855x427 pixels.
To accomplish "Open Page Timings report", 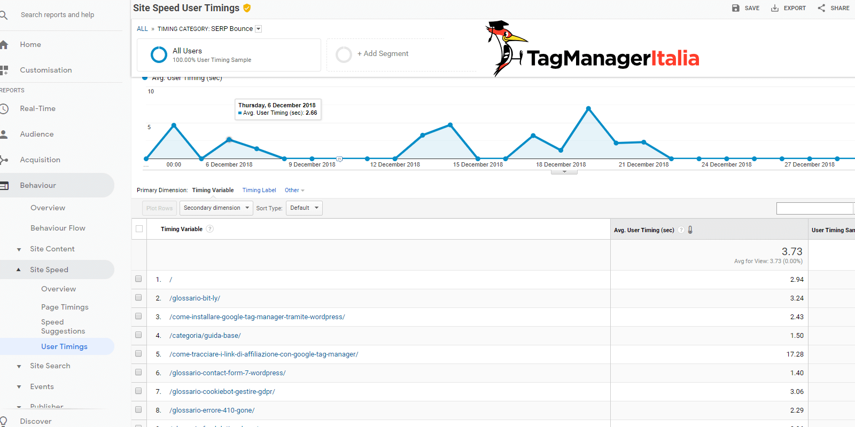I will 65,307.
